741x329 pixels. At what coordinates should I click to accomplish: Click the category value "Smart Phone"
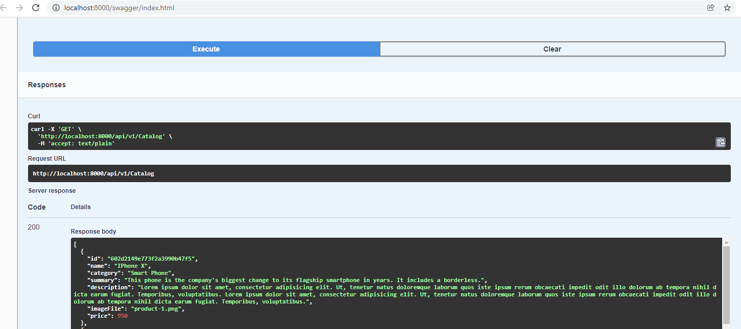(x=150, y=273)
